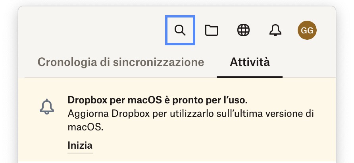
Task: Click the underline below the Attività tab
Action: pyautogui.click(x=250, y=76)
